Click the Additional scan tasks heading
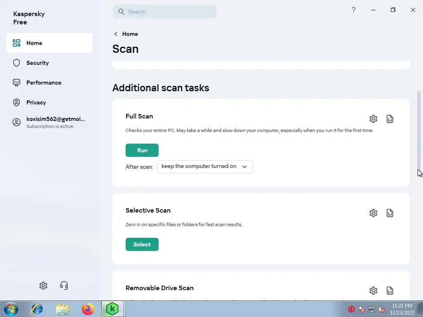This screenshot has height=317, width=423. pos(161,88)
